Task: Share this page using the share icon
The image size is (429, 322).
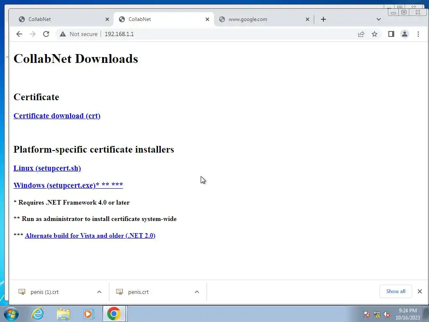Action: (x=361, y=34)
